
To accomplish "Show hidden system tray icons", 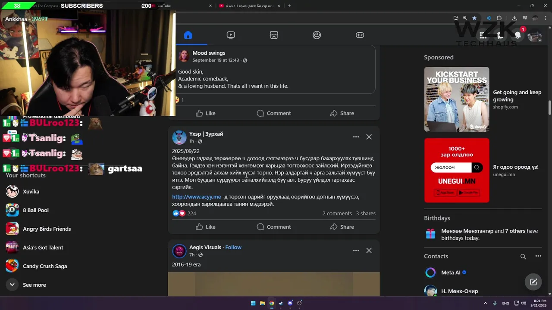I will pyautogui.click(x=486, y=303).
